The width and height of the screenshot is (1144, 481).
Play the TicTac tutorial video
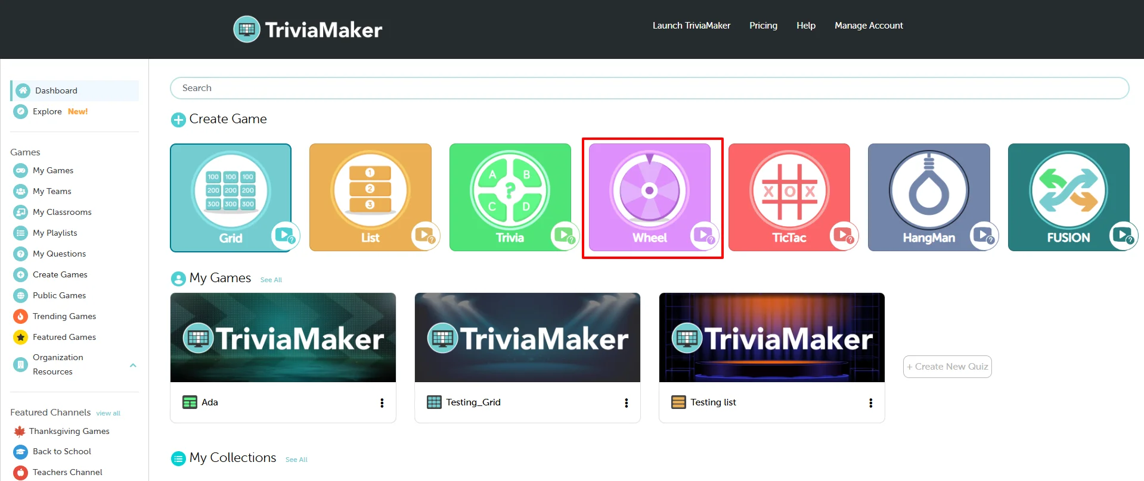[x=844, y=235]
